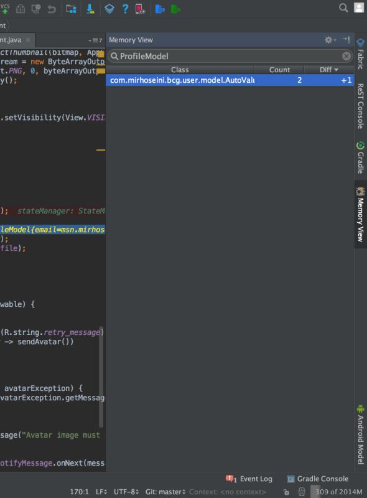Toggle the Hector inspector icon in status bar
Image resolution: width=367 pixels, height=498 pixels.
(x=301, y=492)
